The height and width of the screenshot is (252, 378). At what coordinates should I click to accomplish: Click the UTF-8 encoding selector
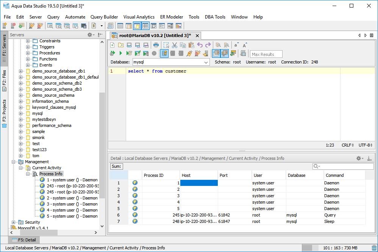click(x=365, y=145)
